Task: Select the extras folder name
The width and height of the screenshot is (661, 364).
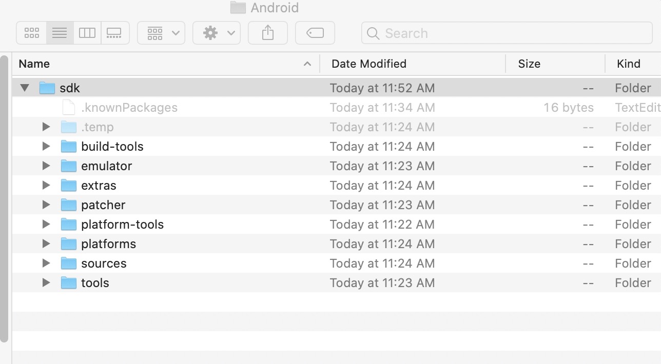Action: (x=99, y=186)
